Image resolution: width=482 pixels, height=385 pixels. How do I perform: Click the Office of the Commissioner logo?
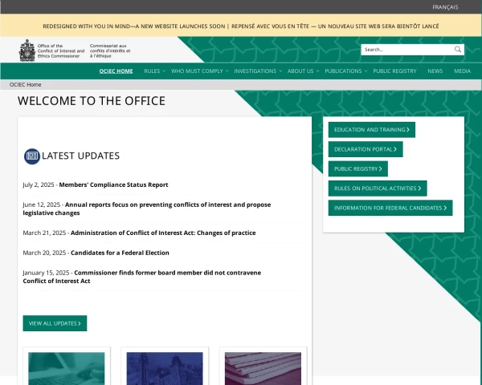tap(75, 51)
